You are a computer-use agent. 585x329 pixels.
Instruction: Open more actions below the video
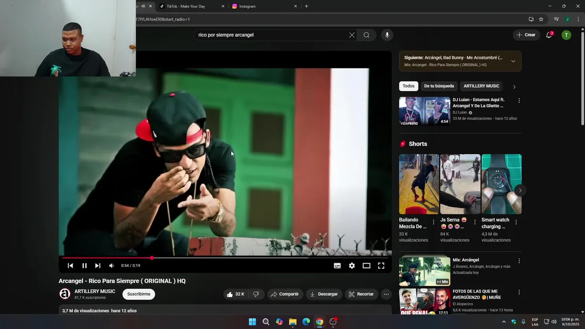386,294
